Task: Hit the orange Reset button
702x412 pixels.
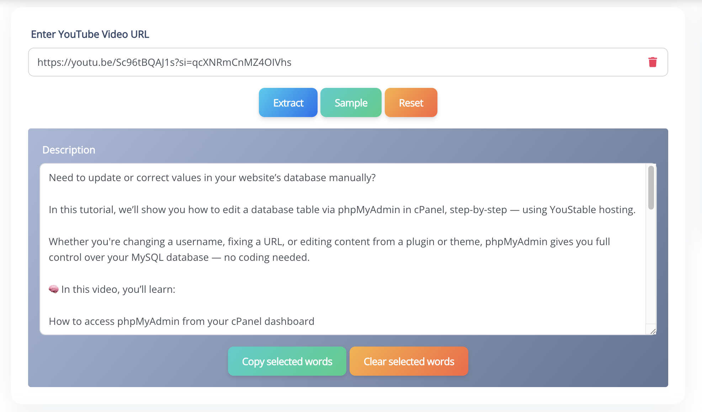Action: click(x=411, y=103)
